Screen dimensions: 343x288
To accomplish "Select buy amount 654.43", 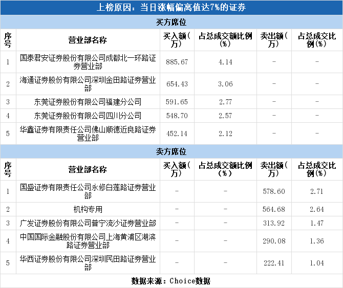I will pyautogui.click(x=177, y=84).
